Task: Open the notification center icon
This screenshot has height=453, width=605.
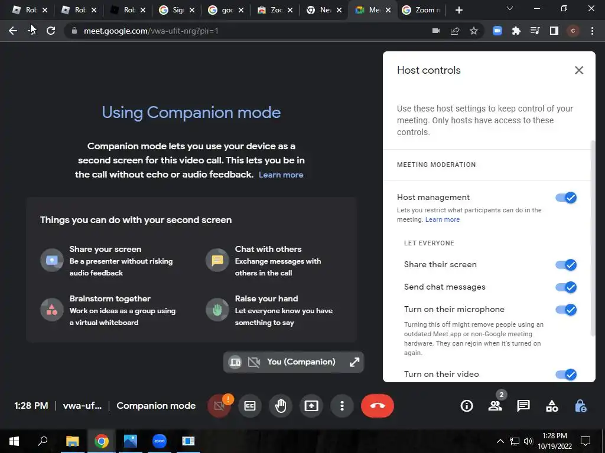Action: coord(586,441)
